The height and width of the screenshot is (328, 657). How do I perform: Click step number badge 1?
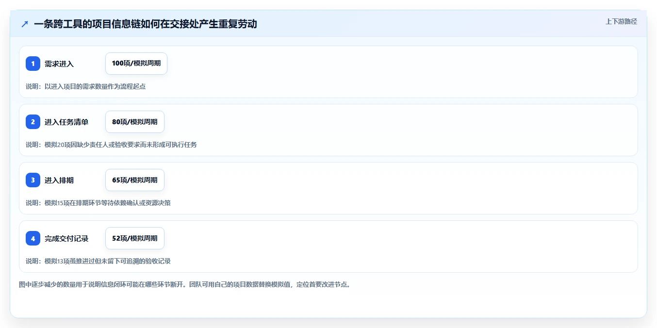tap(33, 64)
